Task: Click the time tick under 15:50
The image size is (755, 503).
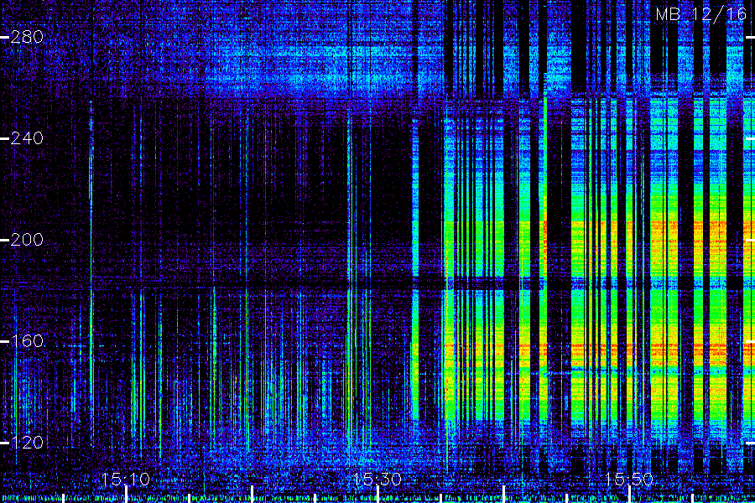Action: (630, 495)
